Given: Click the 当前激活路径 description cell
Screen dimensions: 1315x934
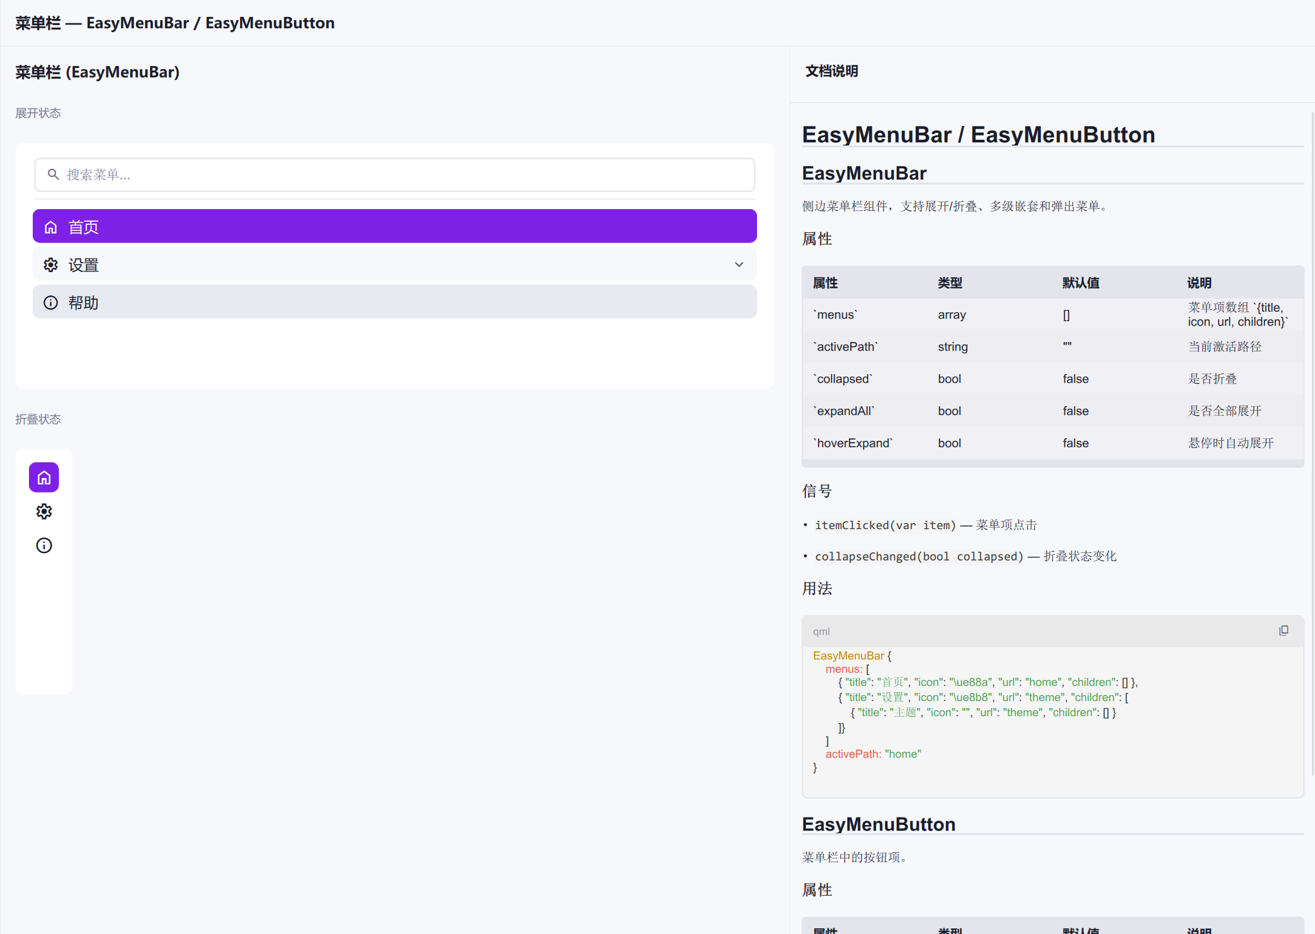Looking at the screenshot, I should coord(1224,347).
